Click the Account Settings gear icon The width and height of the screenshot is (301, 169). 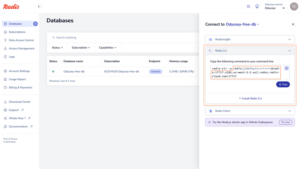pos(5,71)
